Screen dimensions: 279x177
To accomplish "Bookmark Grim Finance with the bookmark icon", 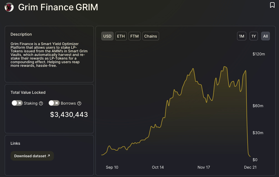I will coord(272,5).
